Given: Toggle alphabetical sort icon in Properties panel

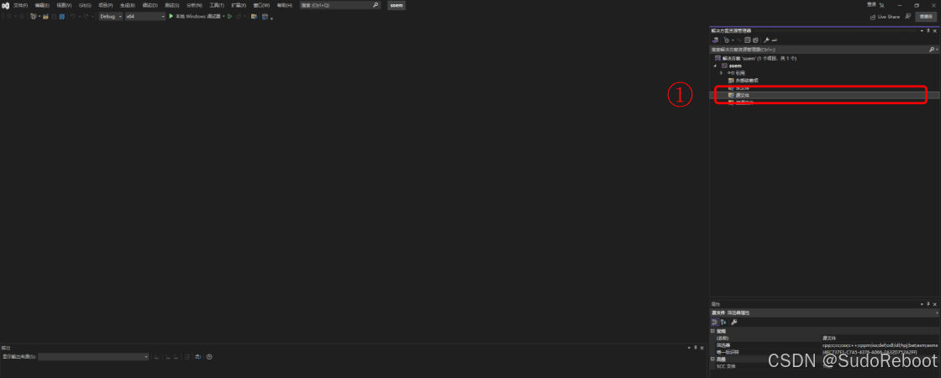Looking at the screenshot, I should [723, 323].
